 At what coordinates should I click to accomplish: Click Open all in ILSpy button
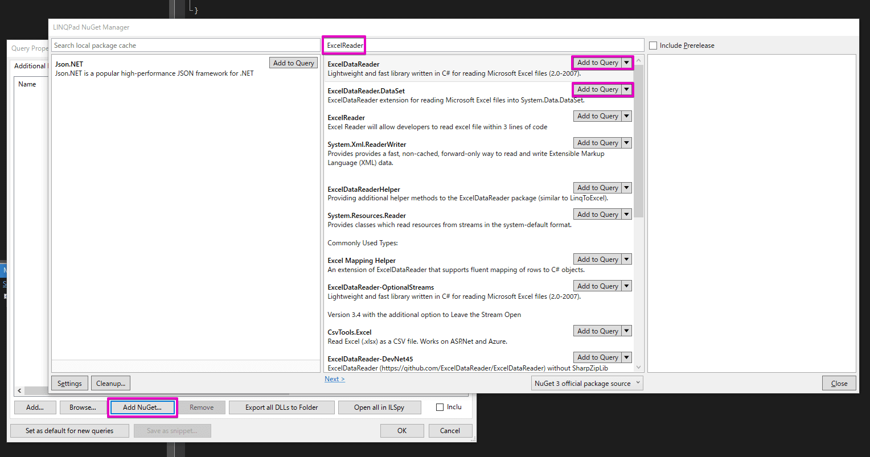coord(379,407)
